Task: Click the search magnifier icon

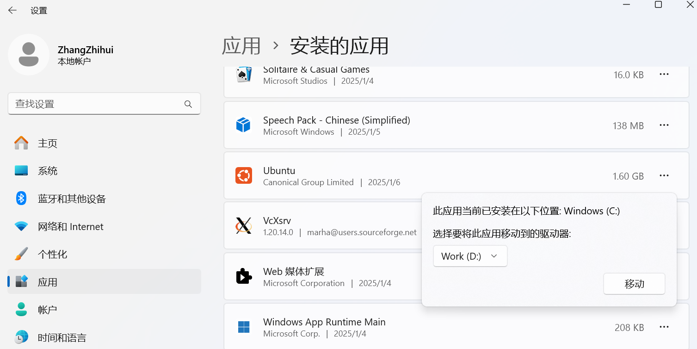Action: [x=188, y=104]
